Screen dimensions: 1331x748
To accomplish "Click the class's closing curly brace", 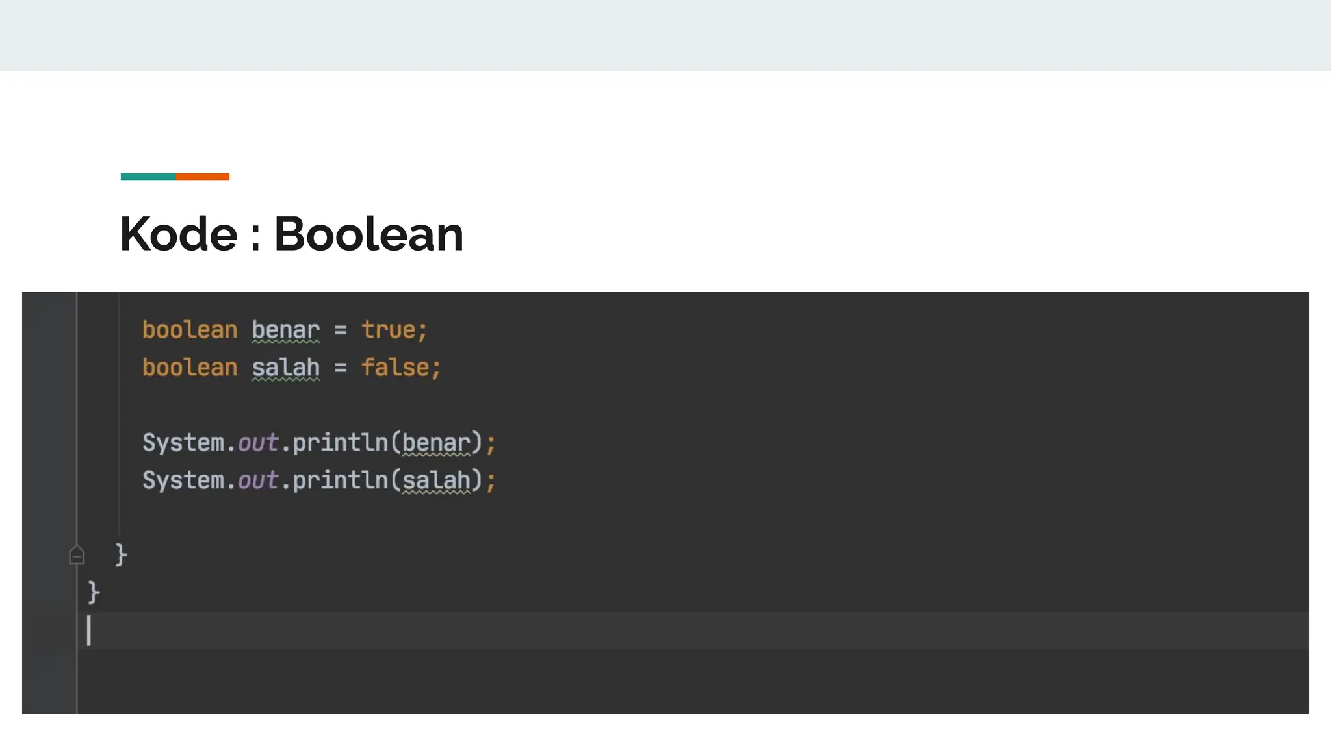I will pyautogui.click(x=94, y=593).
